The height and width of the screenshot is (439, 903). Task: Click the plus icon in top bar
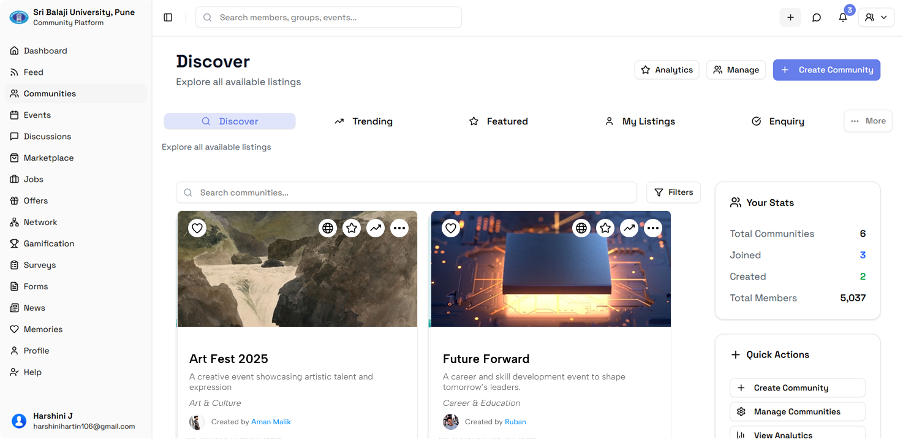pos(790,18)
